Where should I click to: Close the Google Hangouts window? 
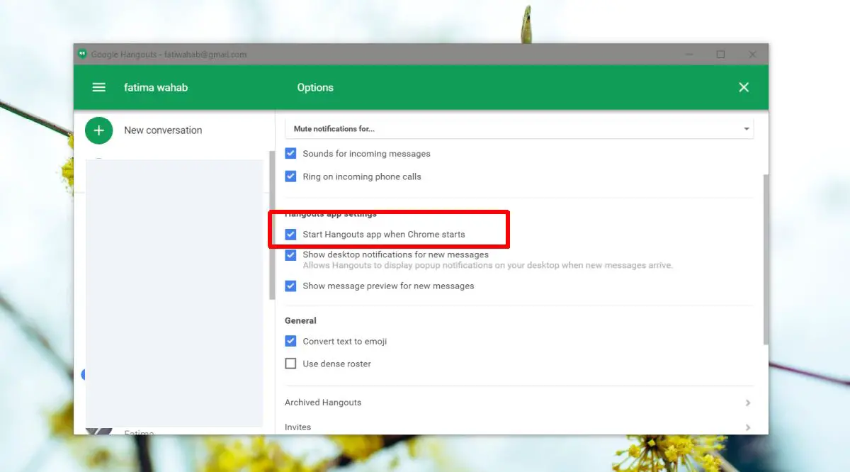(x=752, y=55)
